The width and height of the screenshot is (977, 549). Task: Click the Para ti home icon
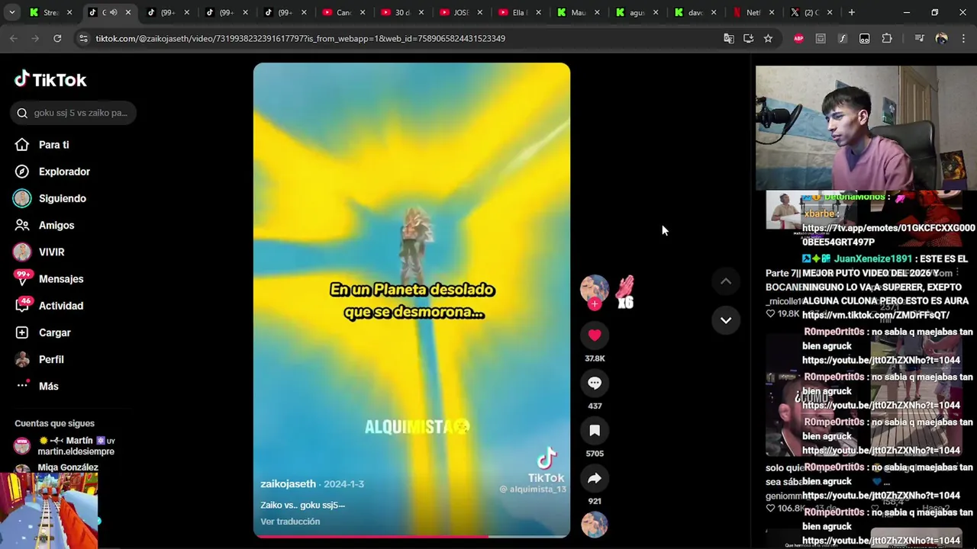[22, 145]
